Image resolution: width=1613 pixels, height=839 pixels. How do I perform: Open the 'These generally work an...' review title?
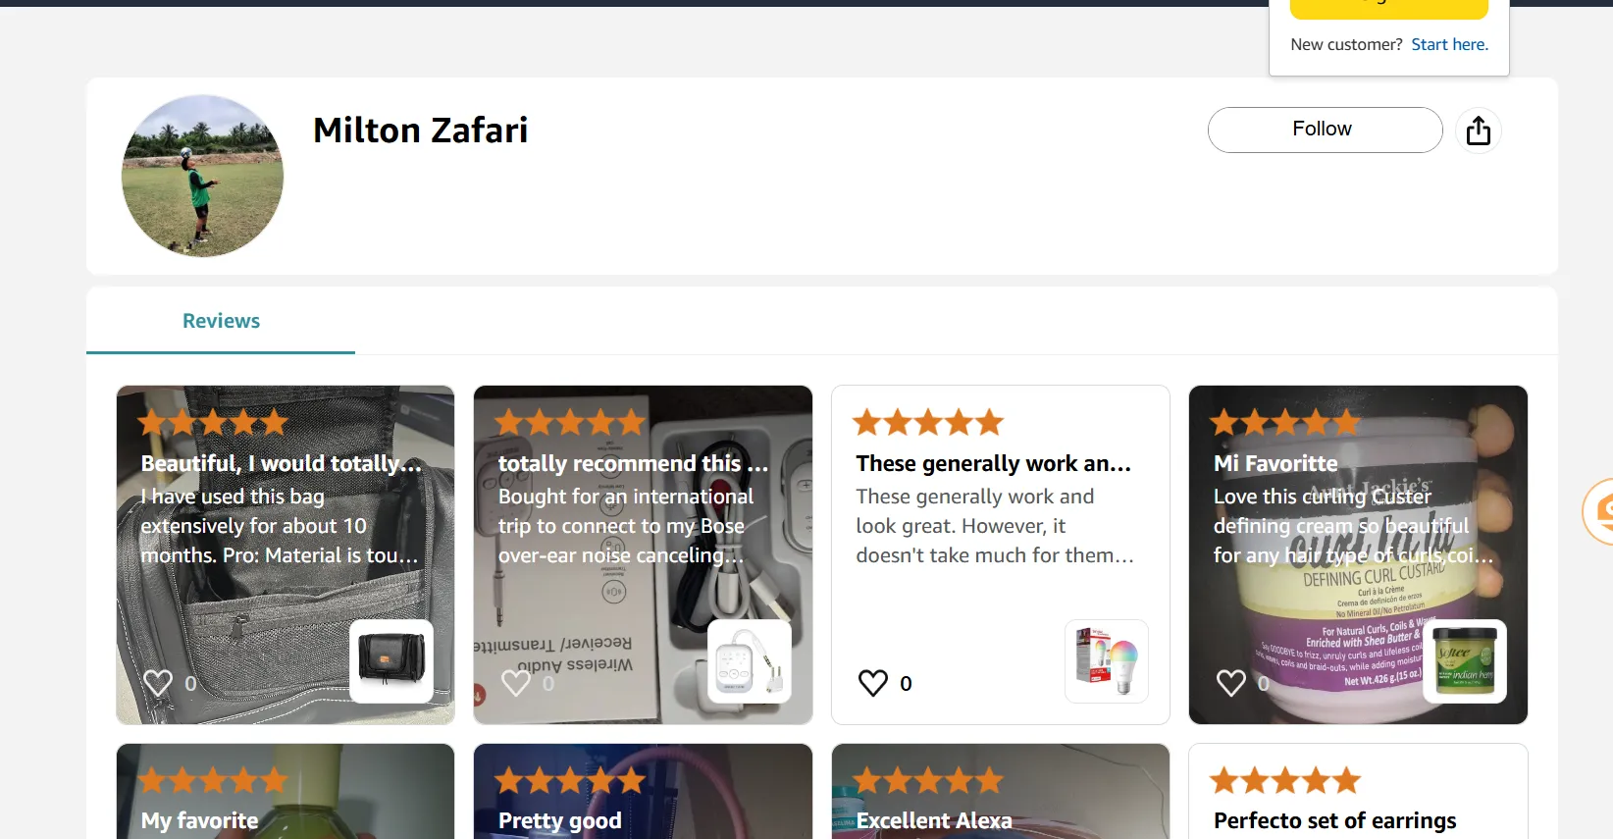993,463
